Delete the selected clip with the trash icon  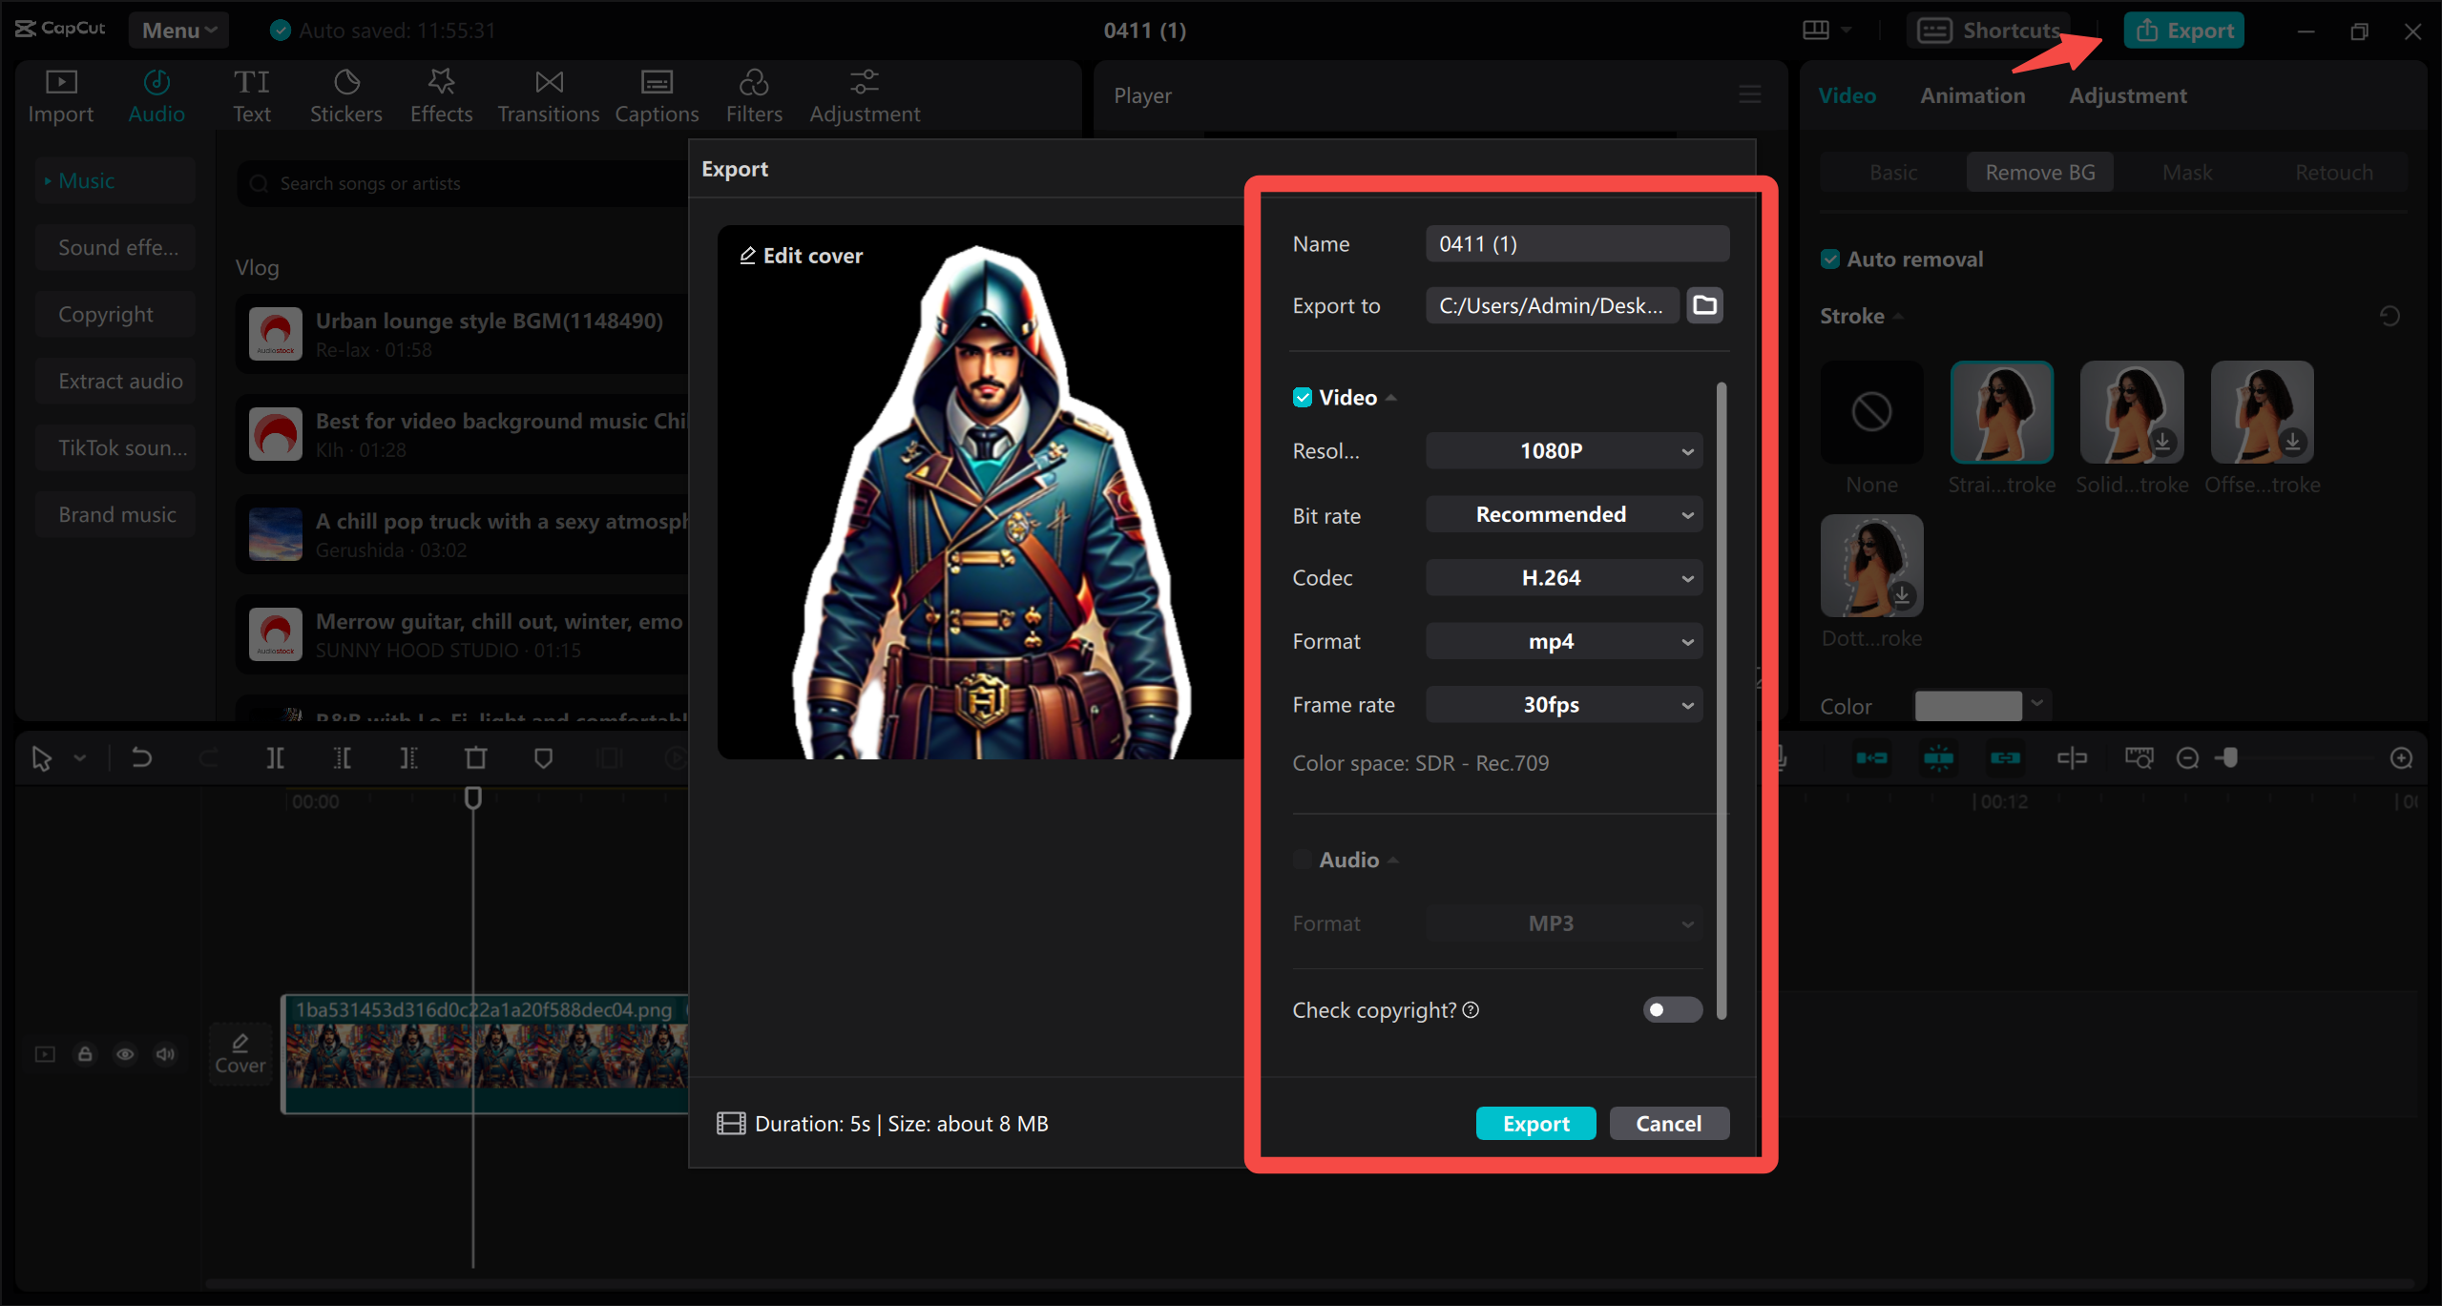click(x=475, y=757)
